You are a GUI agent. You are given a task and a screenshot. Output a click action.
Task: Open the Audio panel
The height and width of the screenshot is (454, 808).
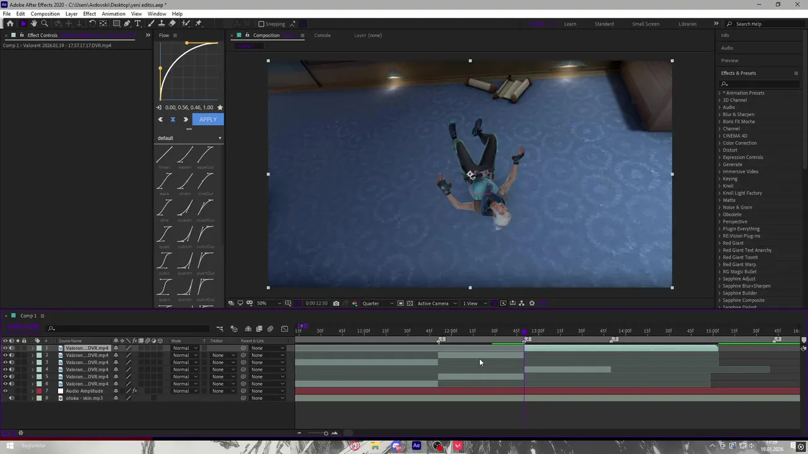pos(727,48)
